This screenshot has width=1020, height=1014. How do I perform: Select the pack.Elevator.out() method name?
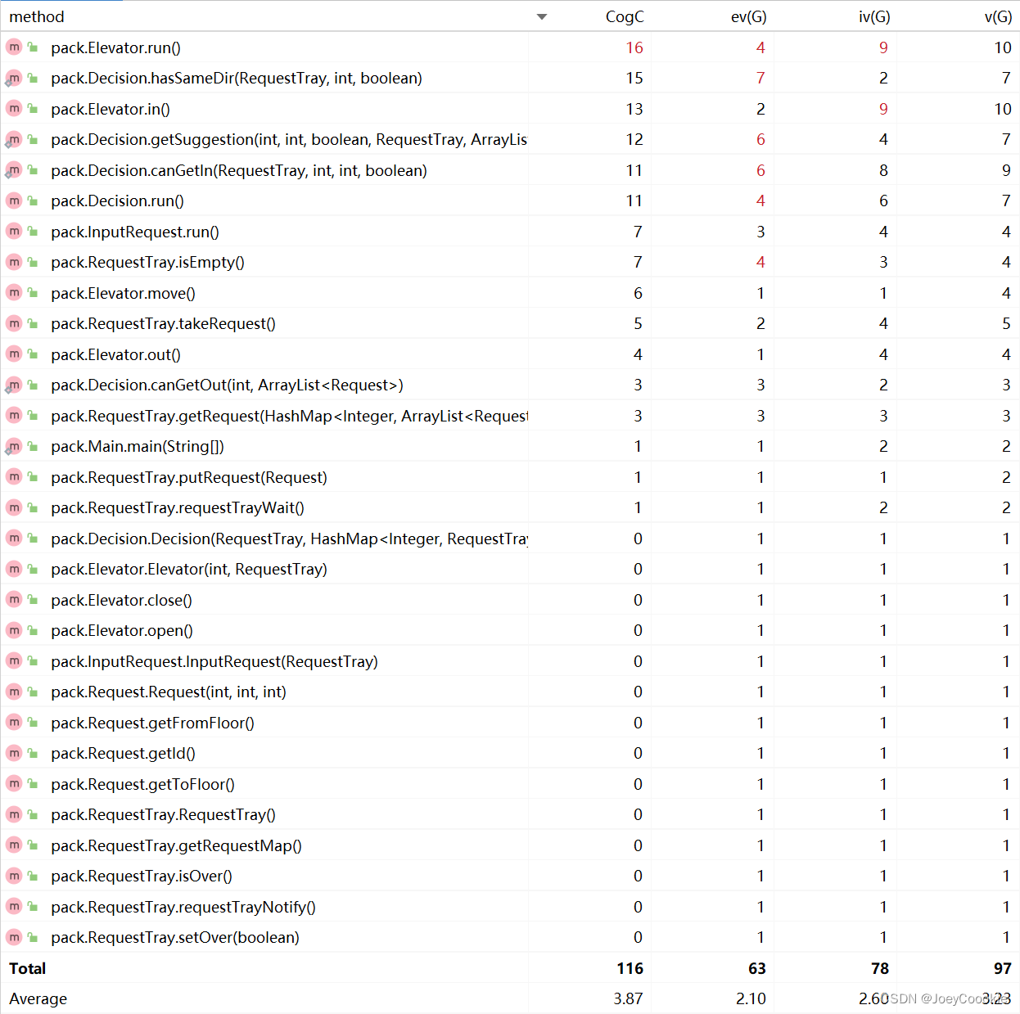[x=115, y=354]
